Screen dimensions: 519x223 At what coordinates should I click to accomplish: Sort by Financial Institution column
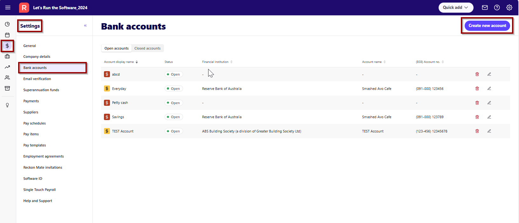click(217, 62)
